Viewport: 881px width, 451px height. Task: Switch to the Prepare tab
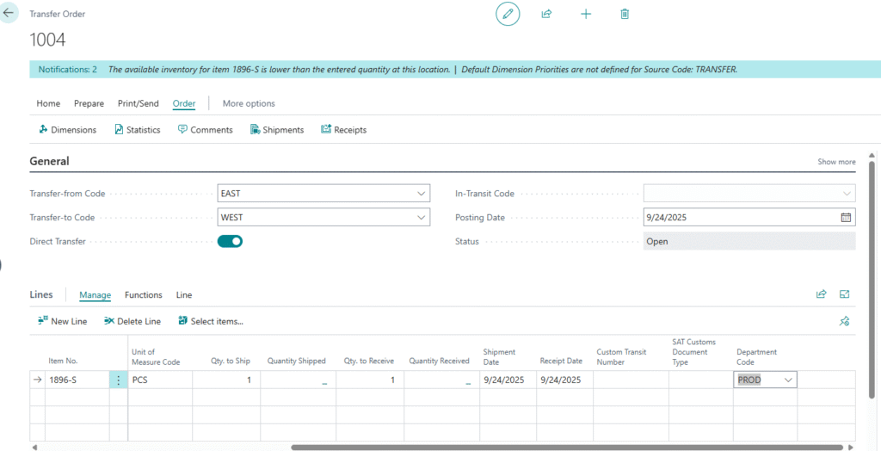coord(89,103)
